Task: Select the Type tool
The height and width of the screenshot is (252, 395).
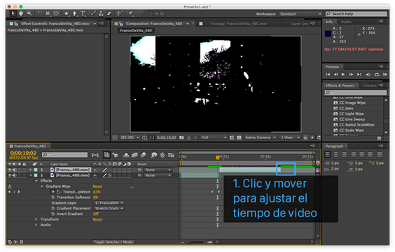Action: click(x=83, y=13)
